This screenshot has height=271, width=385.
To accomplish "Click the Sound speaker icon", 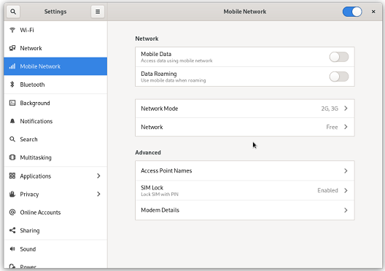I will (x=12, y=249).
